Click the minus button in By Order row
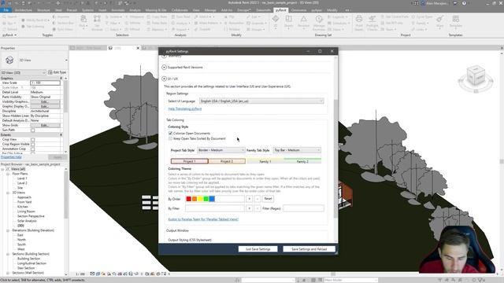504x283 pixels. tap(258, 199)
